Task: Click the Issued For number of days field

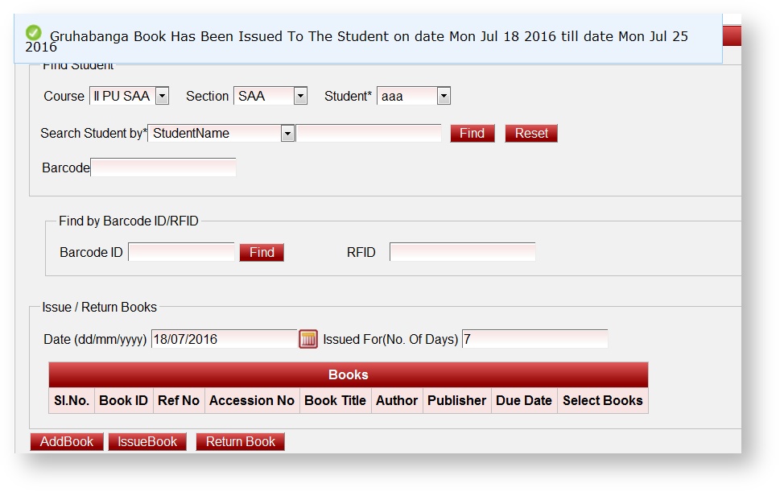Action: click(x=534, y=339)
